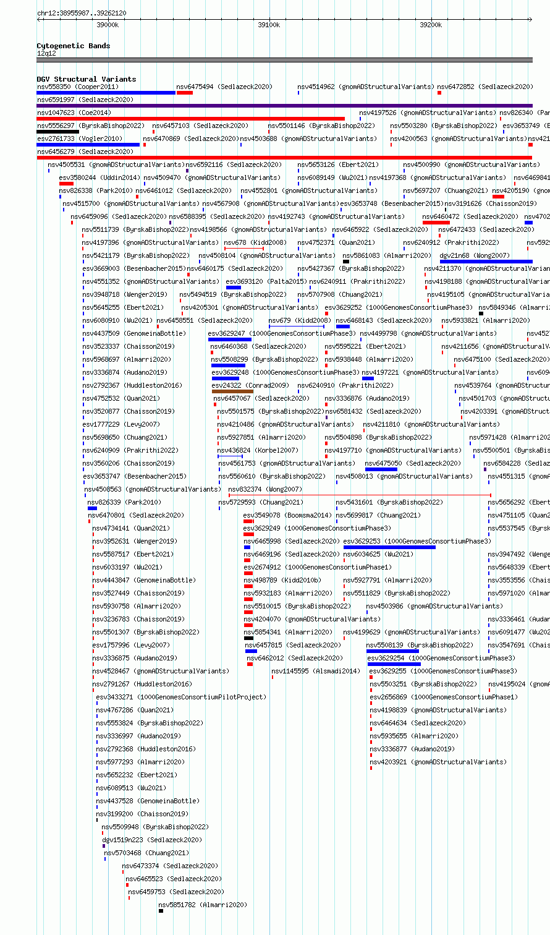Click the nsv436824 (Korbel2007) label
This screenshot has height=935, width=550.
258,451
